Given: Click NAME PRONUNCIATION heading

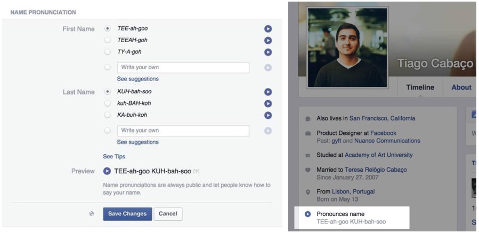Looking at the screenshot, I should (43, 13).
